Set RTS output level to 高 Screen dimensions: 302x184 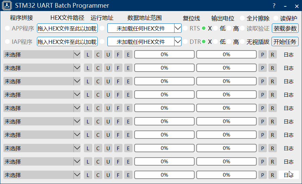(229, 28)
